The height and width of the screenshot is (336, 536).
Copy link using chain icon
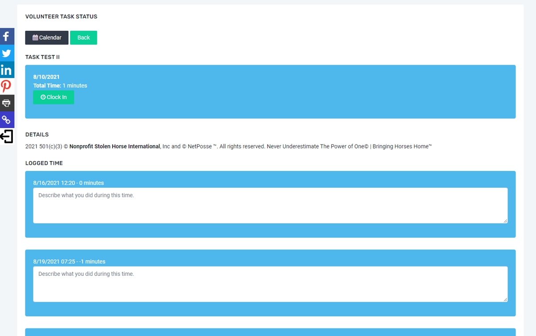[x=7, y=120]
